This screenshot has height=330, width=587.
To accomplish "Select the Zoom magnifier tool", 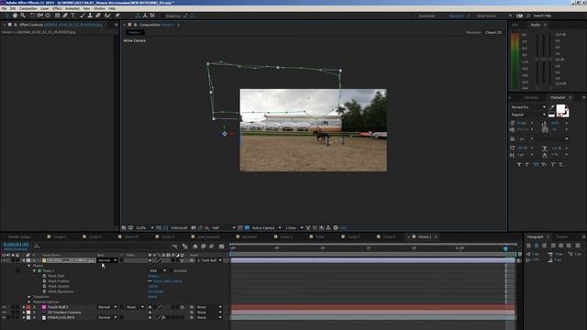I will coord(23,16).
